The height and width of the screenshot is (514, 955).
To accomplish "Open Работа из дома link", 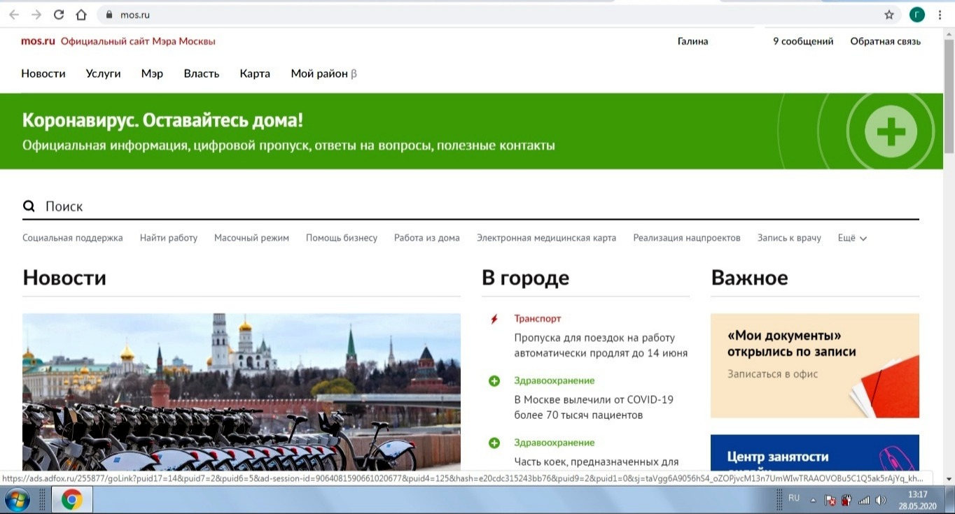I will (x=427, y=238).
